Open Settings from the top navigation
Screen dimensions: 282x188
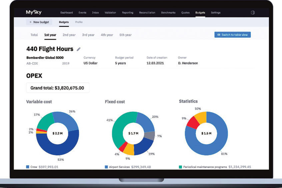[x=215, y=13]
